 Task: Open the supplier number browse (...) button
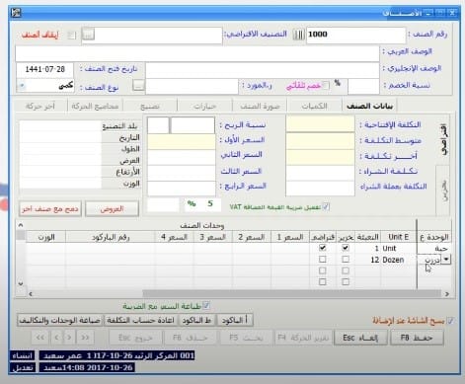(138, 86)
